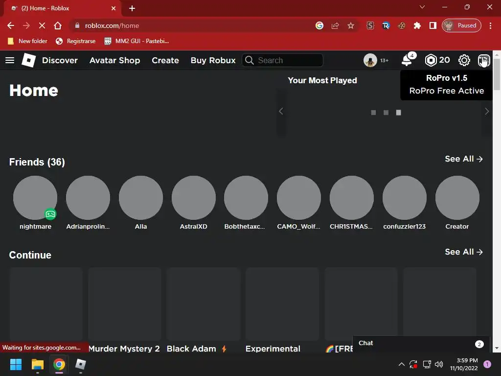Open friend Adrianprolin avatar
The width and height of the screenshot is (501, 376).
(x=88, y=198)
